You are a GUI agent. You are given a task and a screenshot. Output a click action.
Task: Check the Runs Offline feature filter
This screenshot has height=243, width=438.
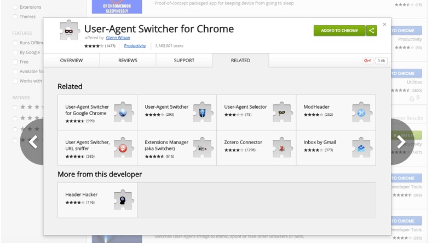[x=15, y=43]
